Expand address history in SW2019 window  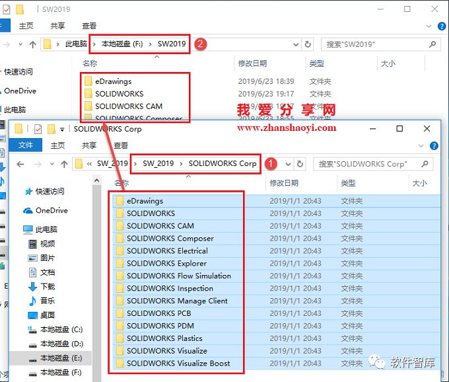click(296, 44)
